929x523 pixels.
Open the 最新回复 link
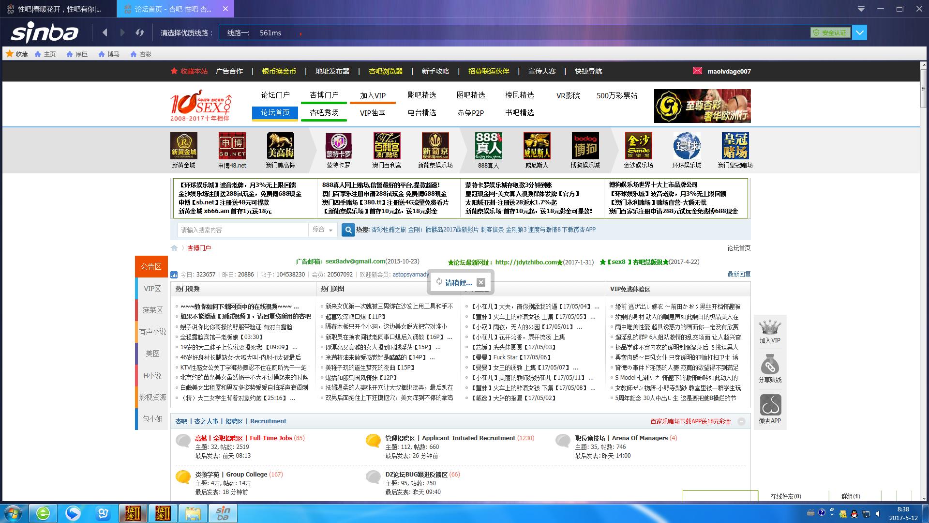coord(738,274)
